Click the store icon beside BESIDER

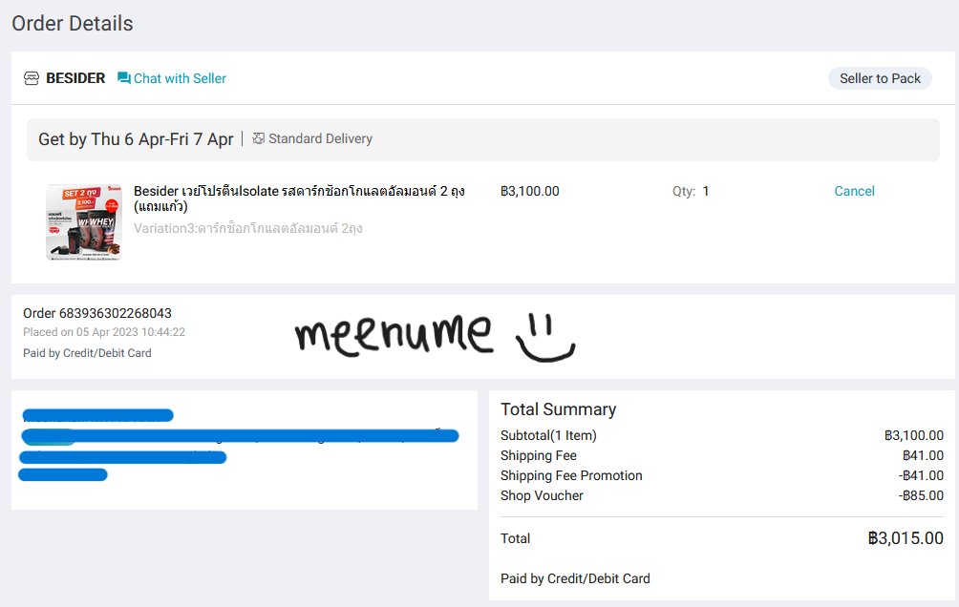pyautogui.click(x=32, y=78)
